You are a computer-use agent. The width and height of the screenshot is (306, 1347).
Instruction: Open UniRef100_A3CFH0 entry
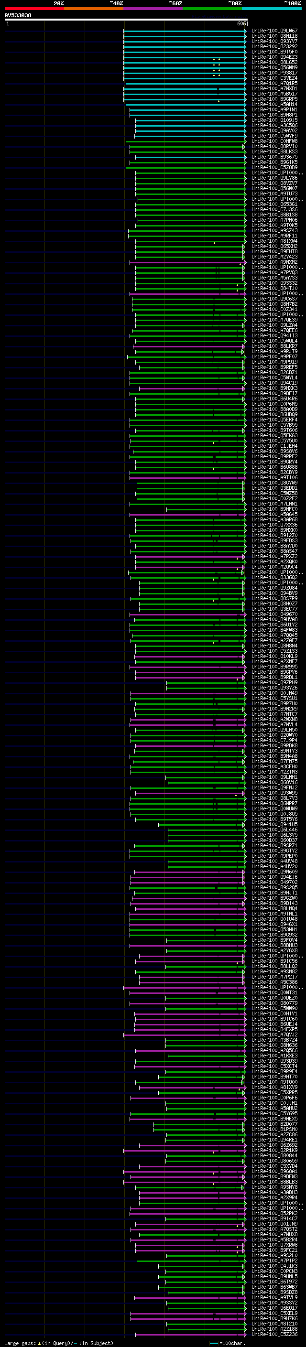click(x=274, y=766)
